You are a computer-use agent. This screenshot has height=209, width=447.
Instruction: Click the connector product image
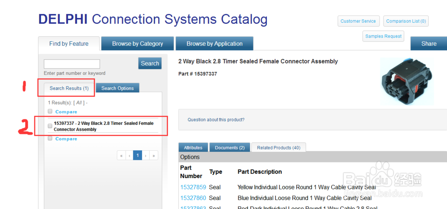click(407, 81)
